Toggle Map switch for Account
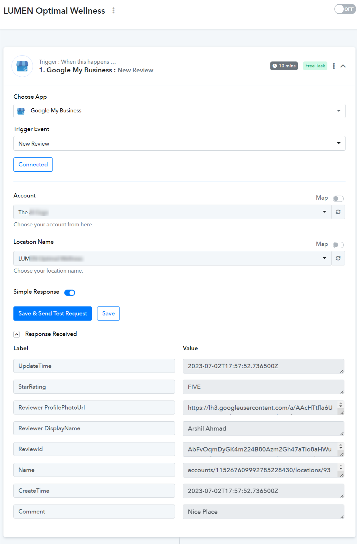 click(338, 199)
